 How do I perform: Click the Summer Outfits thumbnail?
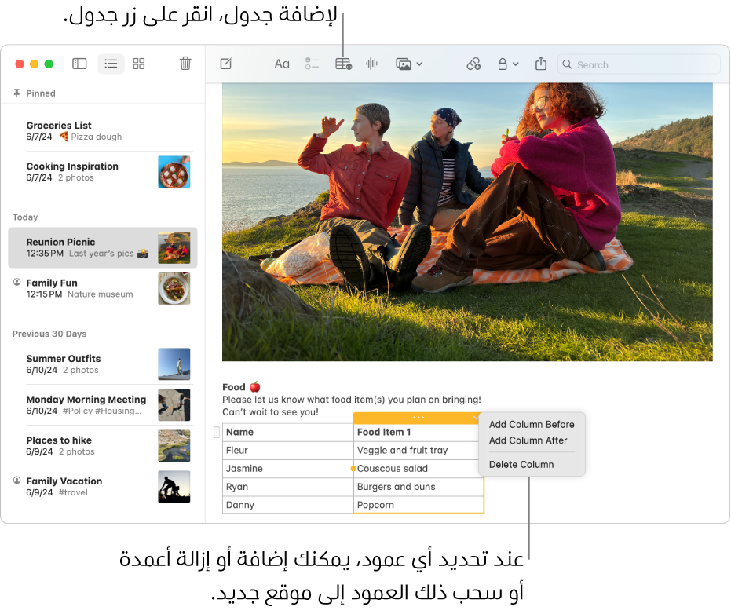174,364
